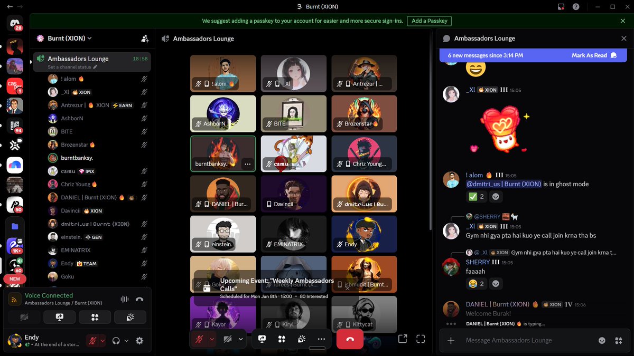Start an activity from the call control bar
The width and height of the screenshot is (634, 356).
tap(282, 339)
